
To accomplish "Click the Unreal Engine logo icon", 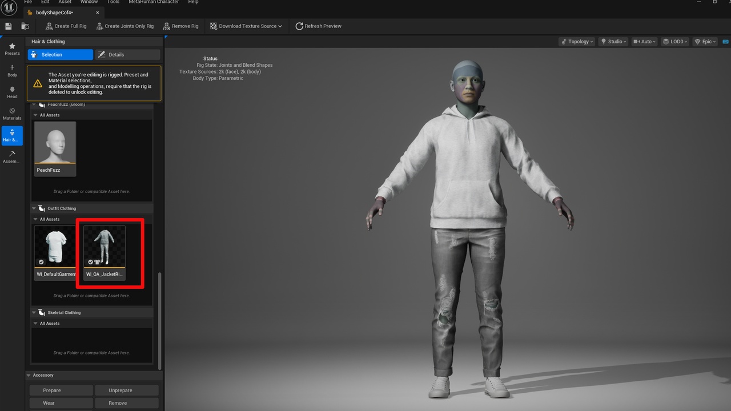I will (x=9, y=8).
